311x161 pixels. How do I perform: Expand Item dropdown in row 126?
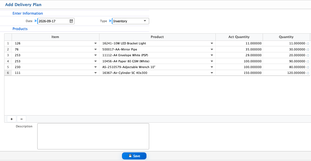(95, 43)
